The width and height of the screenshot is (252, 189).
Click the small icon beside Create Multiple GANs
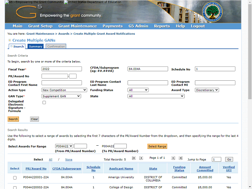(x=10, y=40)
